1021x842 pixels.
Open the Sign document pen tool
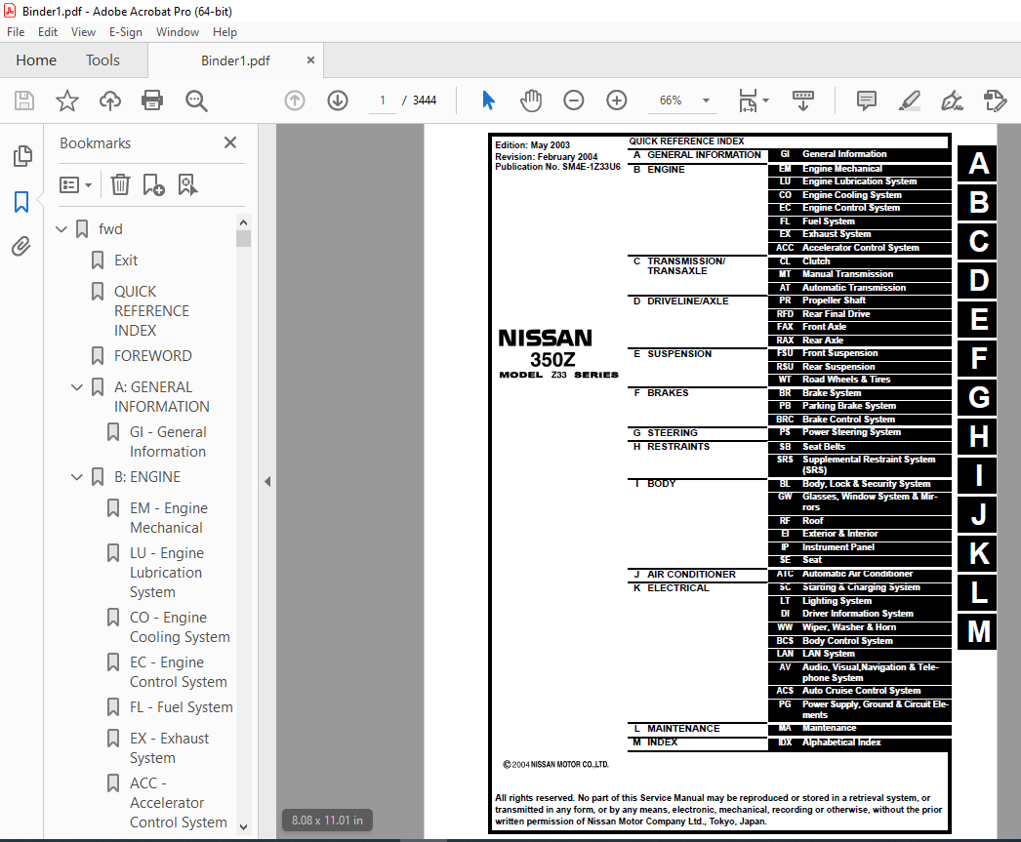952,100
